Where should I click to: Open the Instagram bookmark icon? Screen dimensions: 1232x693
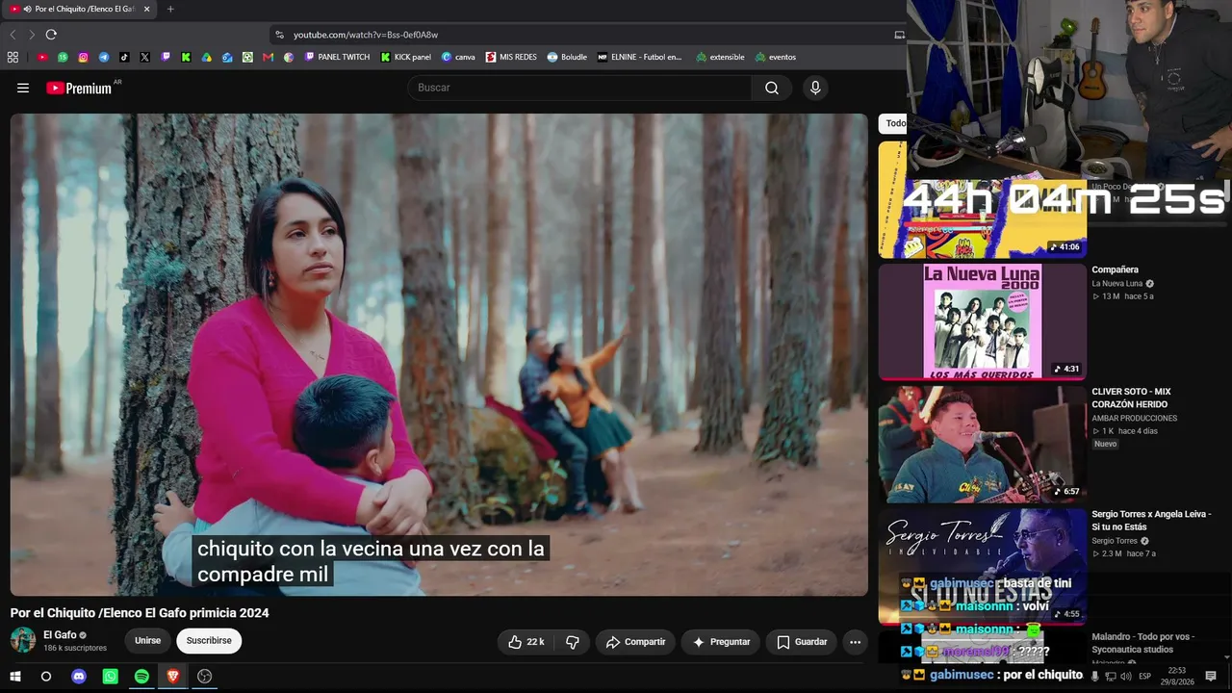[83, 57]
